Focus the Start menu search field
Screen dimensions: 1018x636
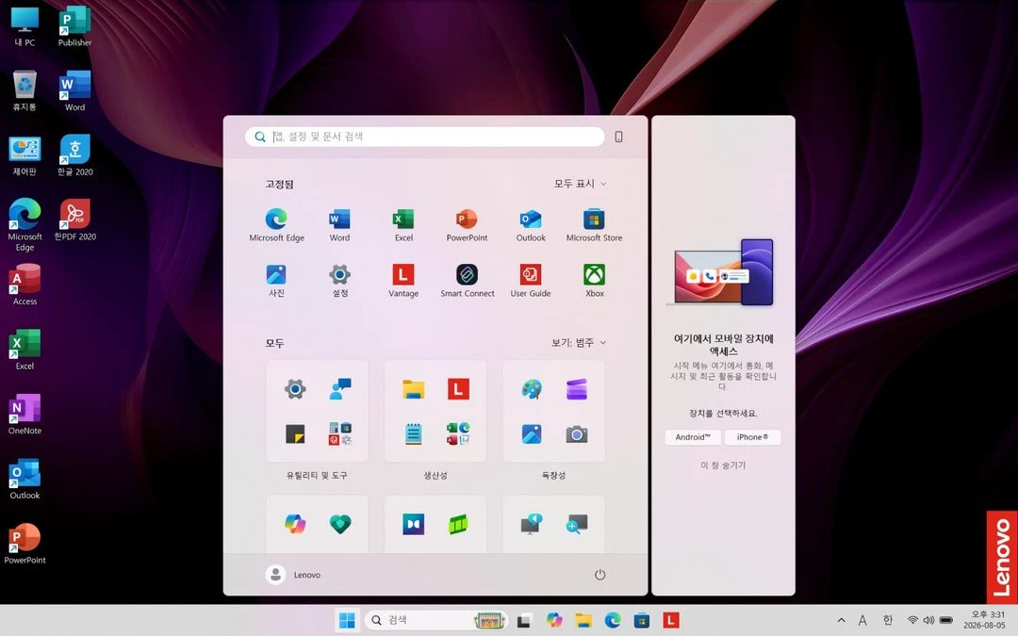(424, 137)
